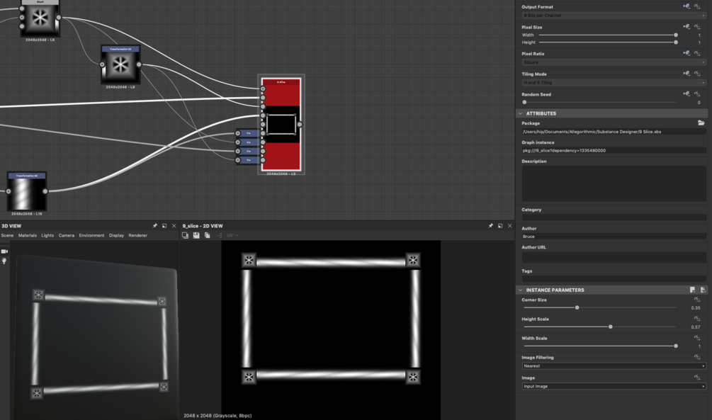Click the Description text area

click(x=614, y=183)
